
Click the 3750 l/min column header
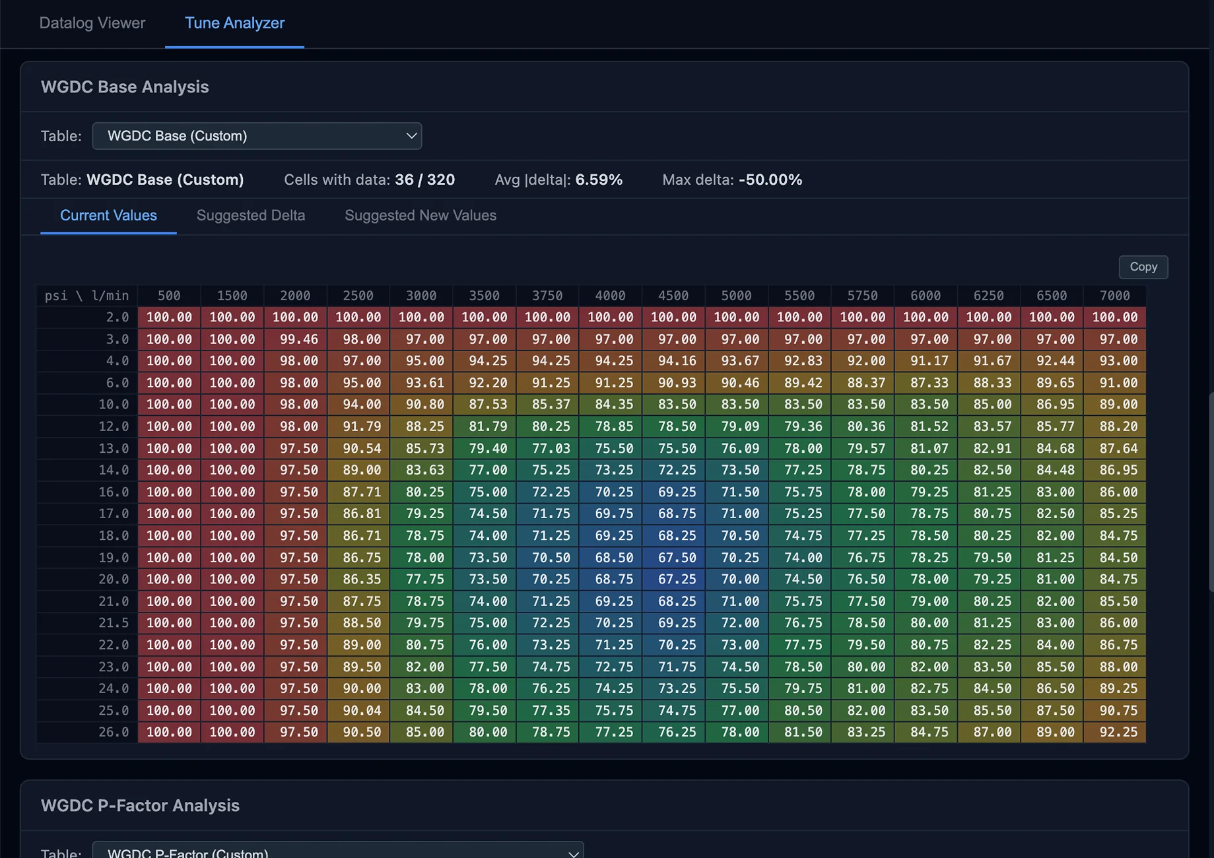(547, 296)
